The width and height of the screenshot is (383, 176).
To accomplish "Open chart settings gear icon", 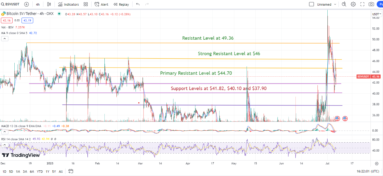I will click(353, 4).
